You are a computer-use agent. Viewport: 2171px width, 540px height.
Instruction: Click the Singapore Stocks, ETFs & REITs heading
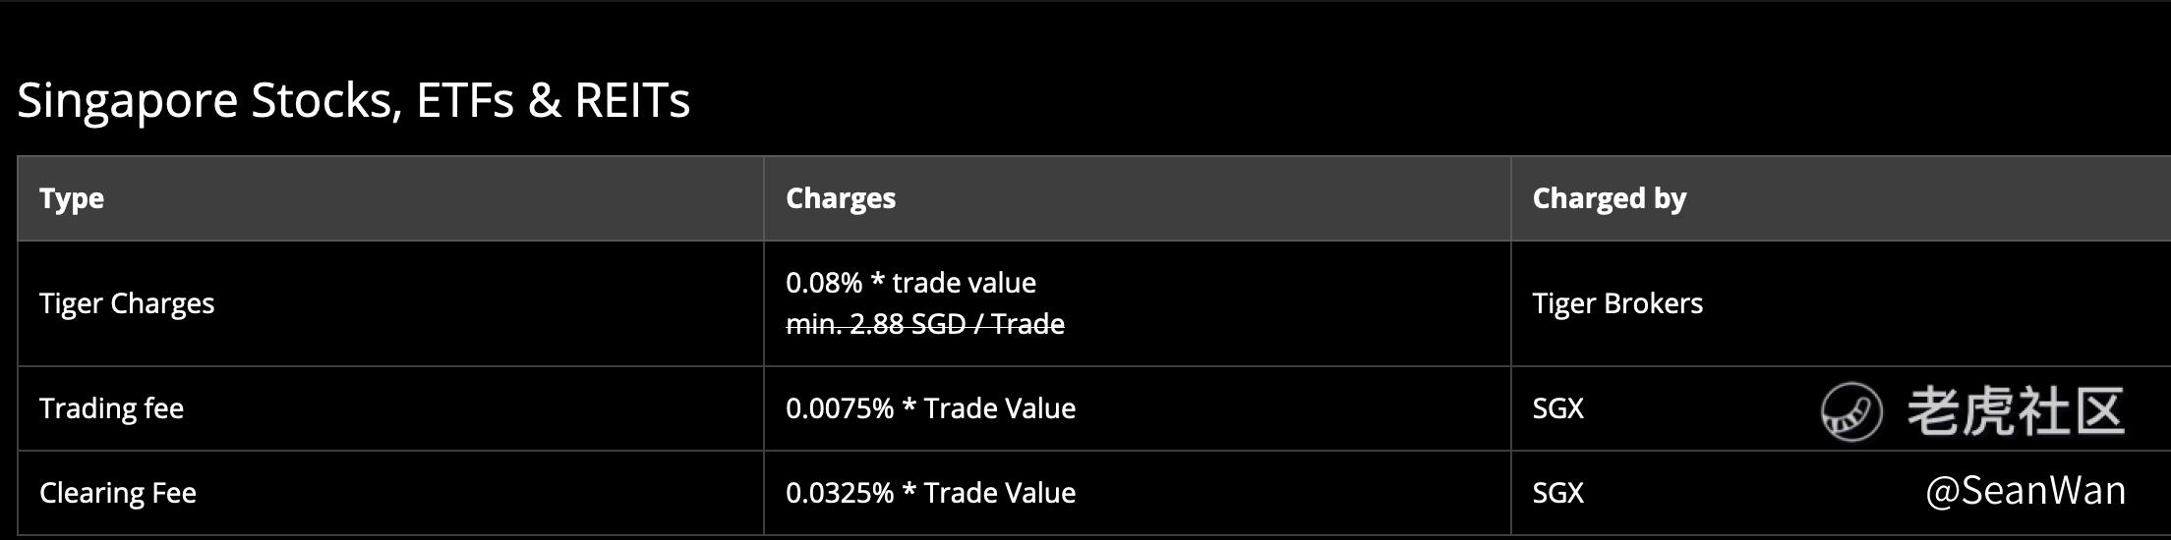354,101
